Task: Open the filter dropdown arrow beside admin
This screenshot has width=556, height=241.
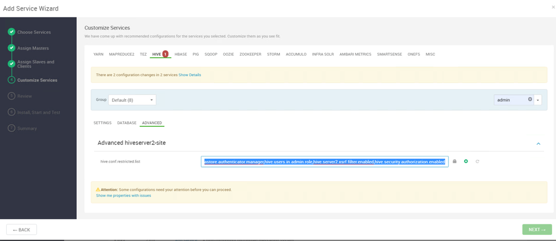Action: tap(538, 100)
